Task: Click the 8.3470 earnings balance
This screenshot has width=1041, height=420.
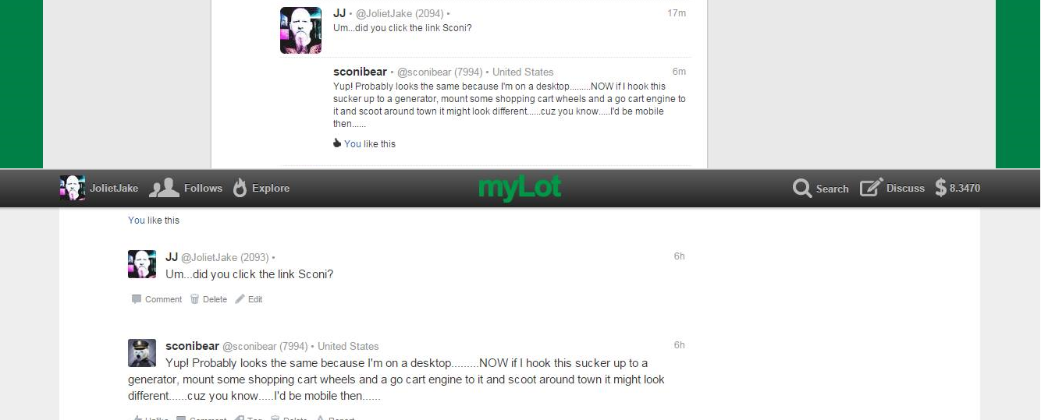Action: tap(965, 188)
